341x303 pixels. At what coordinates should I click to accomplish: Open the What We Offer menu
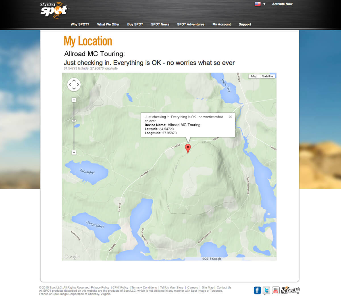click(x=108, y=24)
